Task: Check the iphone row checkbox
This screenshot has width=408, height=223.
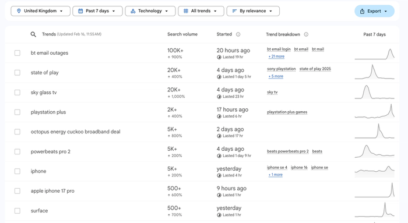Action: [x=17, y=171]
